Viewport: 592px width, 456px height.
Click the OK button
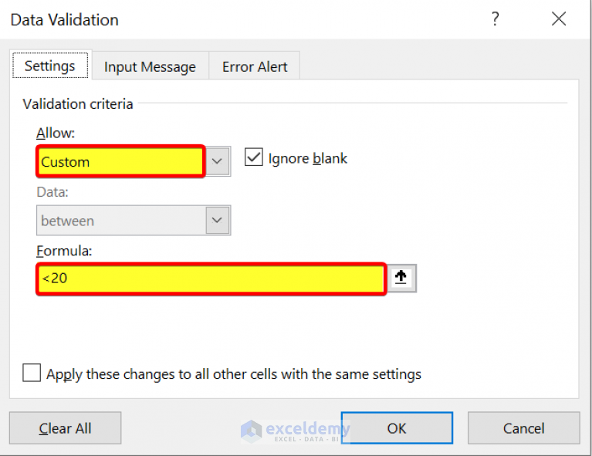(x=397, y=428)
